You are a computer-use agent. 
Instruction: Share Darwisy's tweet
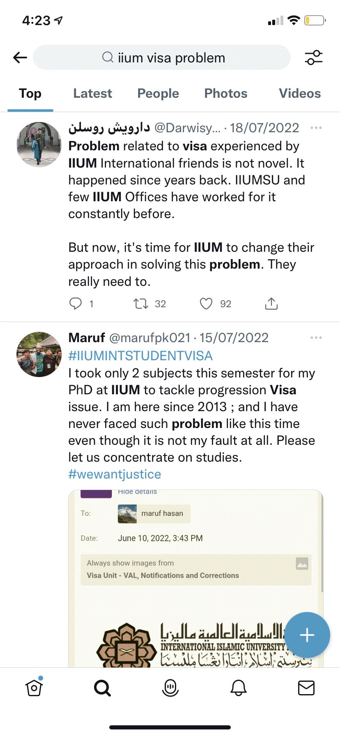click(x=271, y=304)
